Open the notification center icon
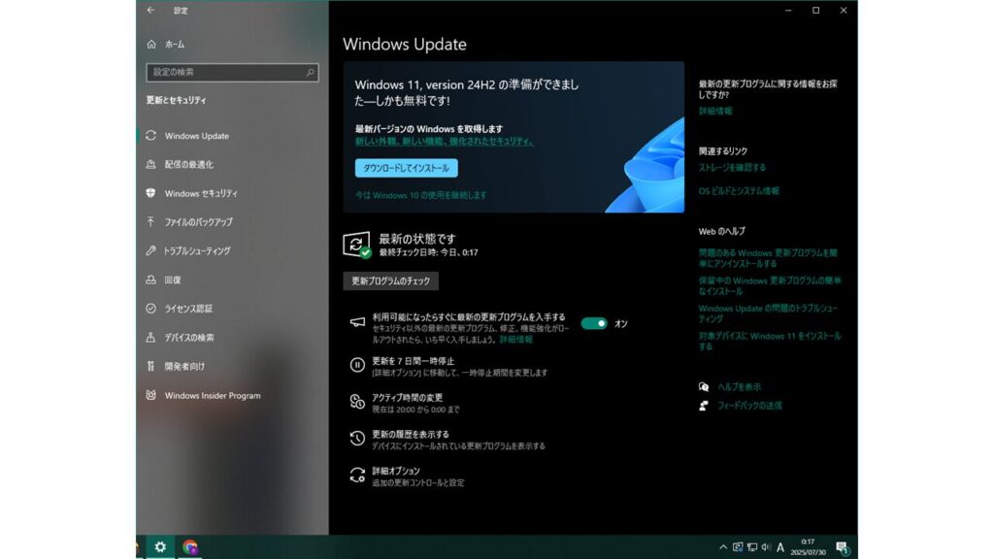Viewport: 994px width, 559px height. point(842,547)
